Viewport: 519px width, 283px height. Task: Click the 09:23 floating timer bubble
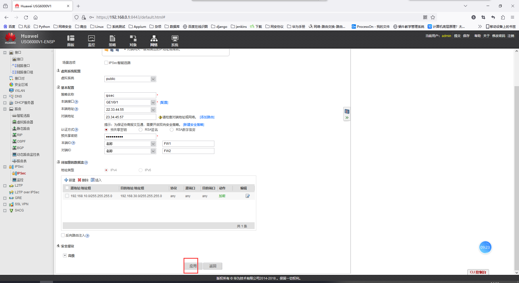pyautogui.click(x=485, y=247)
